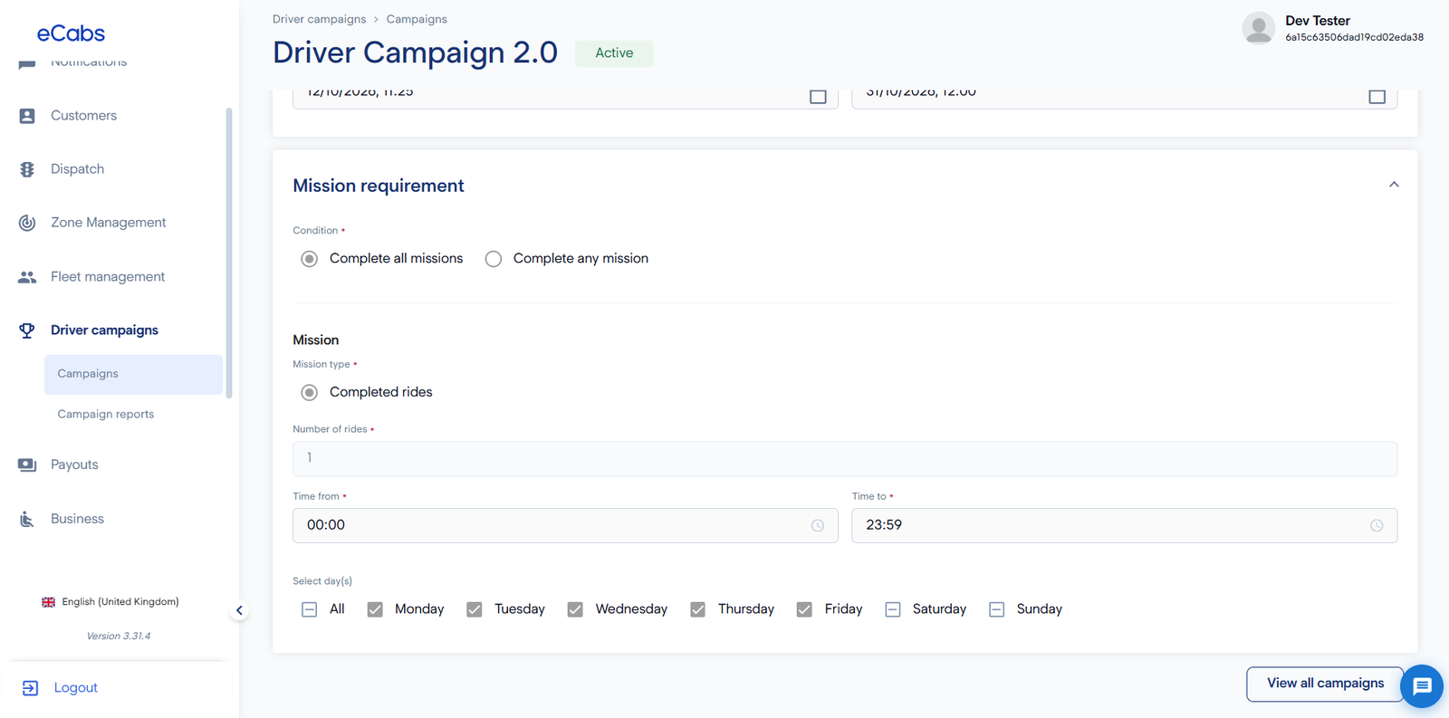
Task: Click the Time from input field
Action: pyautogui.click(x=565, y=526)
